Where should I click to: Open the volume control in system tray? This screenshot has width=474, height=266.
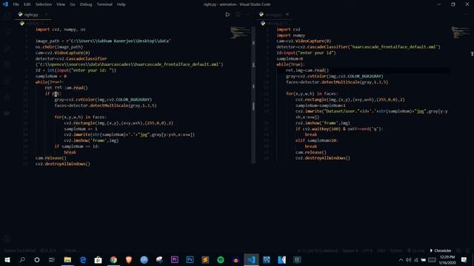(x=408, y=259)
